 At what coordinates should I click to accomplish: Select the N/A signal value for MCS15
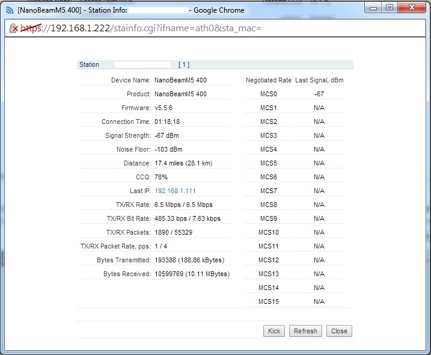point(319,301)
